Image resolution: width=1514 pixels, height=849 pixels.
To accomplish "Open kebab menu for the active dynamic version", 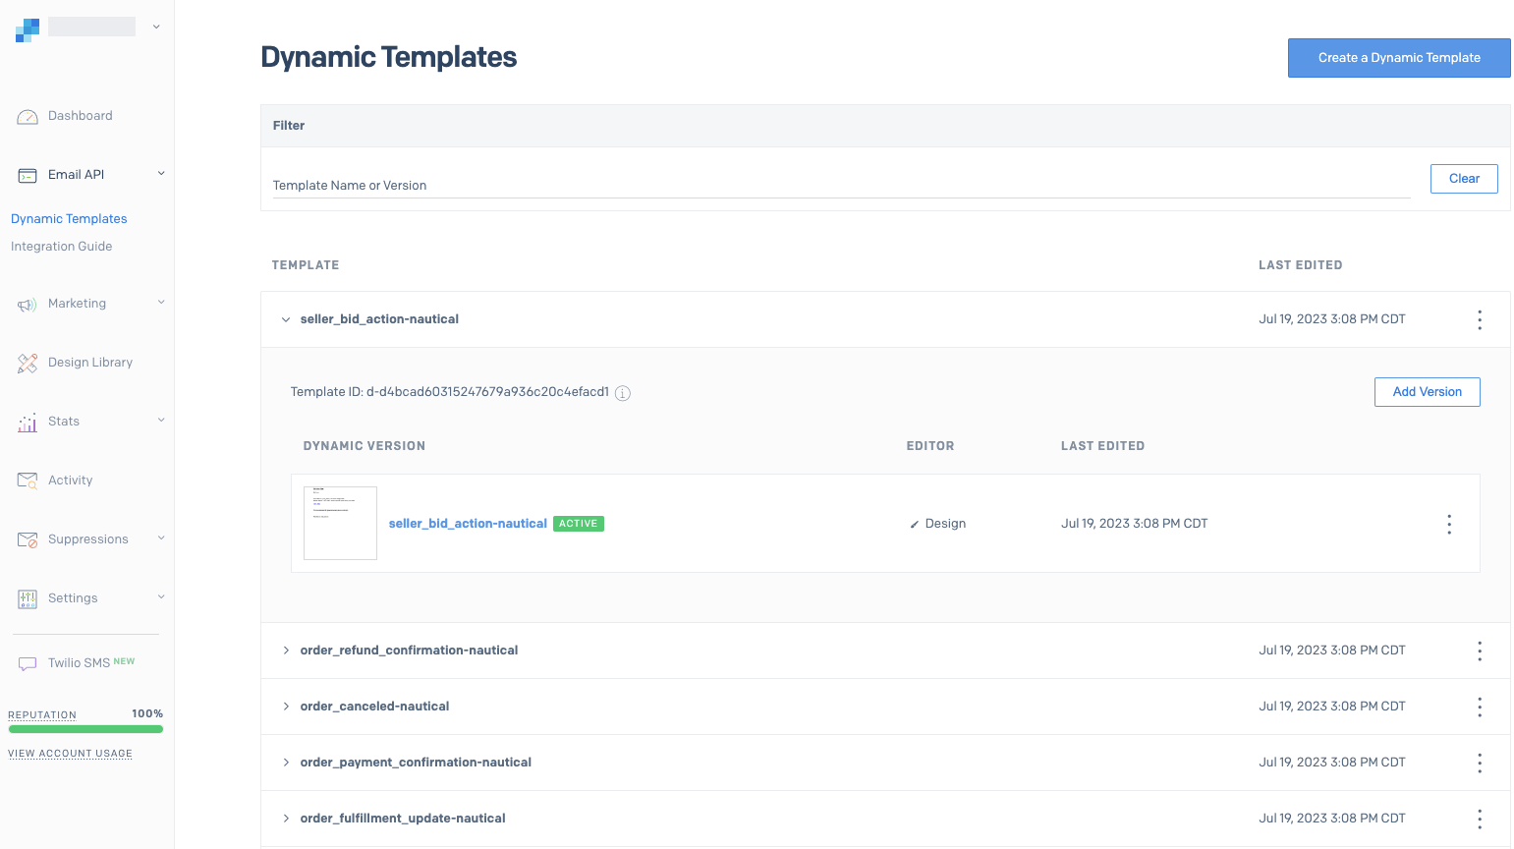I will click(1448, 524).
